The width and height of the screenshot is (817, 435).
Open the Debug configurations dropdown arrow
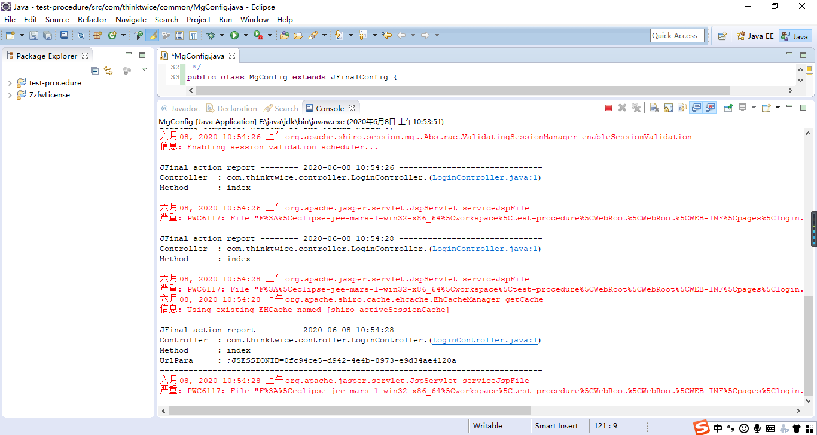(x=222, y=35)
